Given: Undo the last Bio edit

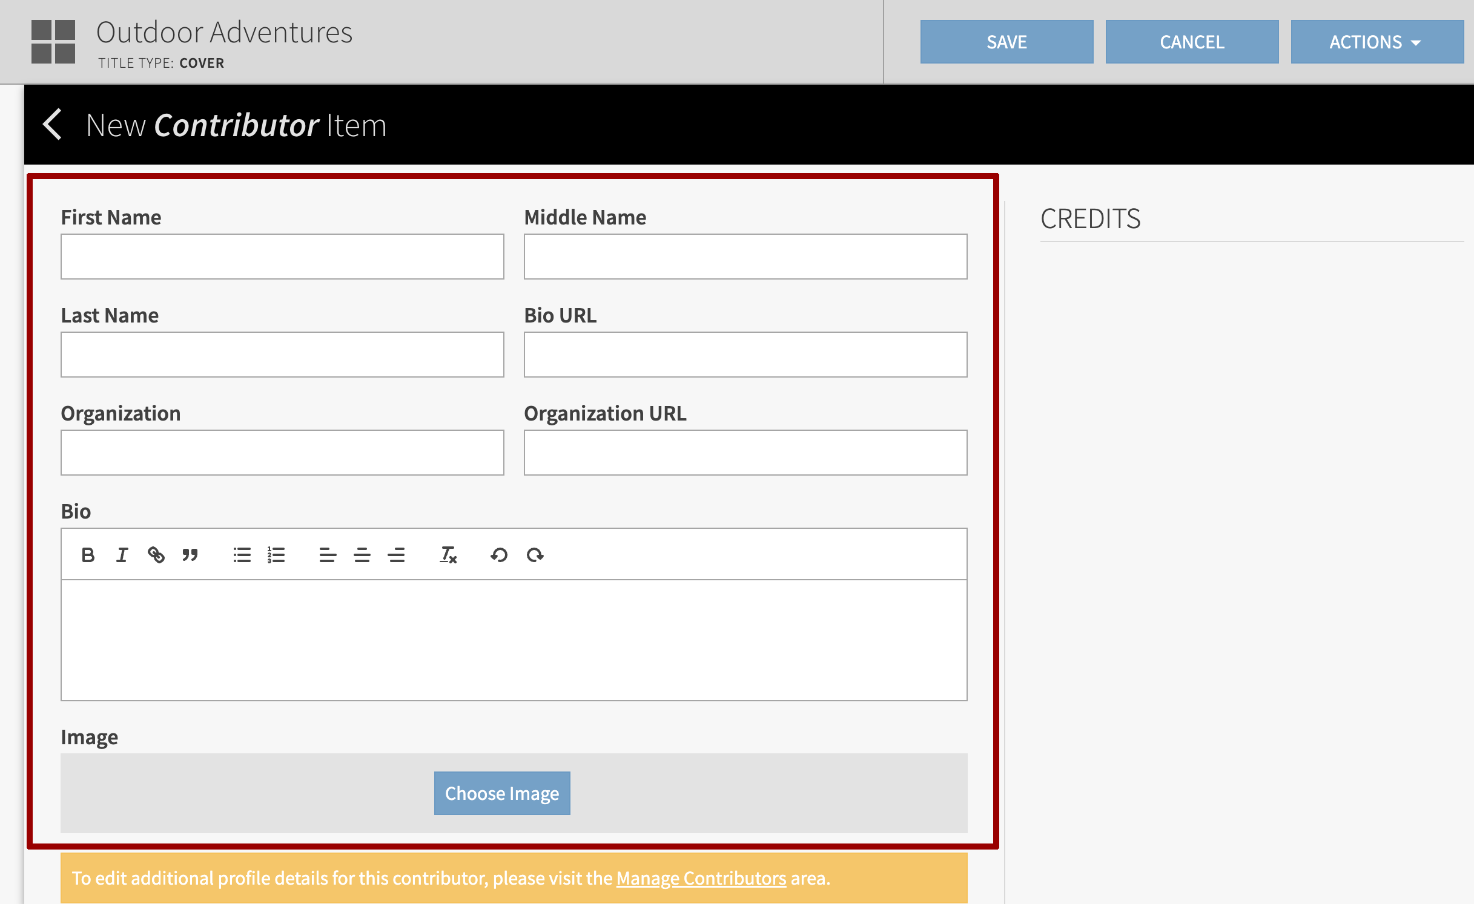Looking at the screenshot, I should 499,554.
